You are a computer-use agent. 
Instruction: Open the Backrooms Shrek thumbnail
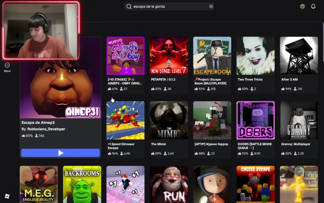coord(82,184)
